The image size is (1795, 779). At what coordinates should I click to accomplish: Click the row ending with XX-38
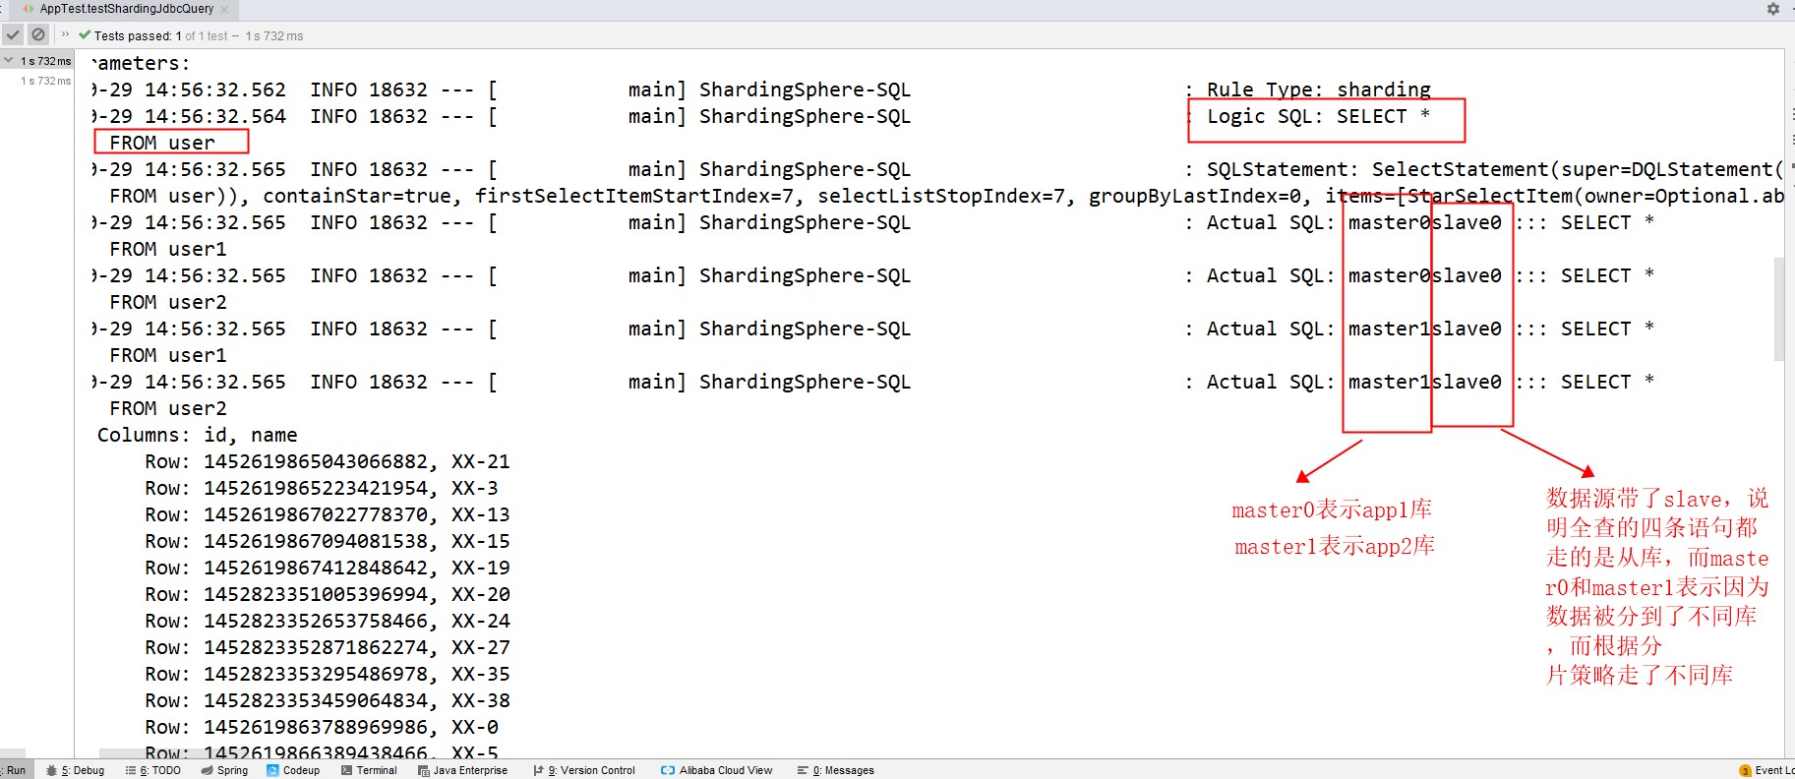(328, 700)
